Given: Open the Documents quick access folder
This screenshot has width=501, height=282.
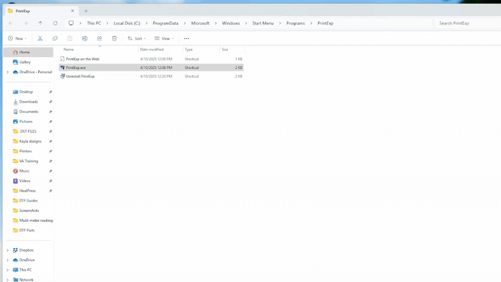Looking at the screenshot, I should click(28, 112).
